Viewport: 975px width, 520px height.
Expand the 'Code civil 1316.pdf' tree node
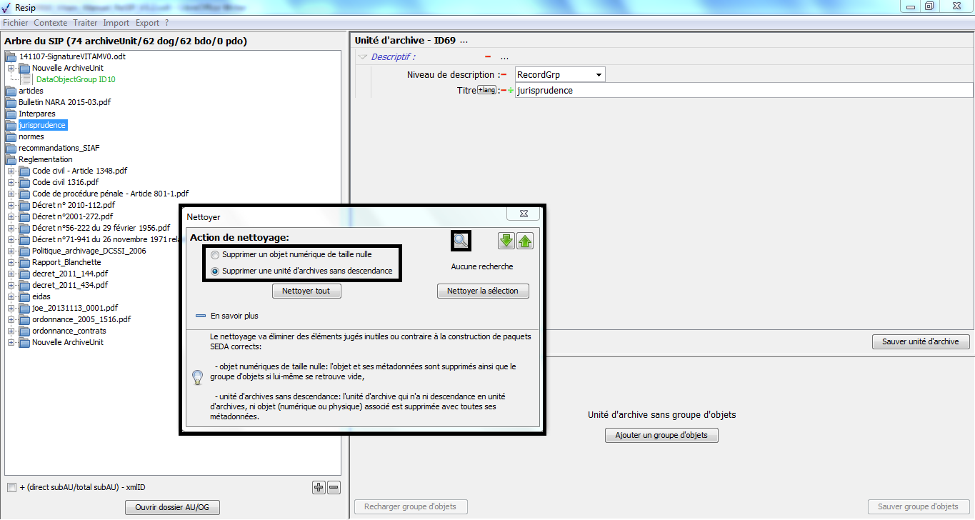11,182
